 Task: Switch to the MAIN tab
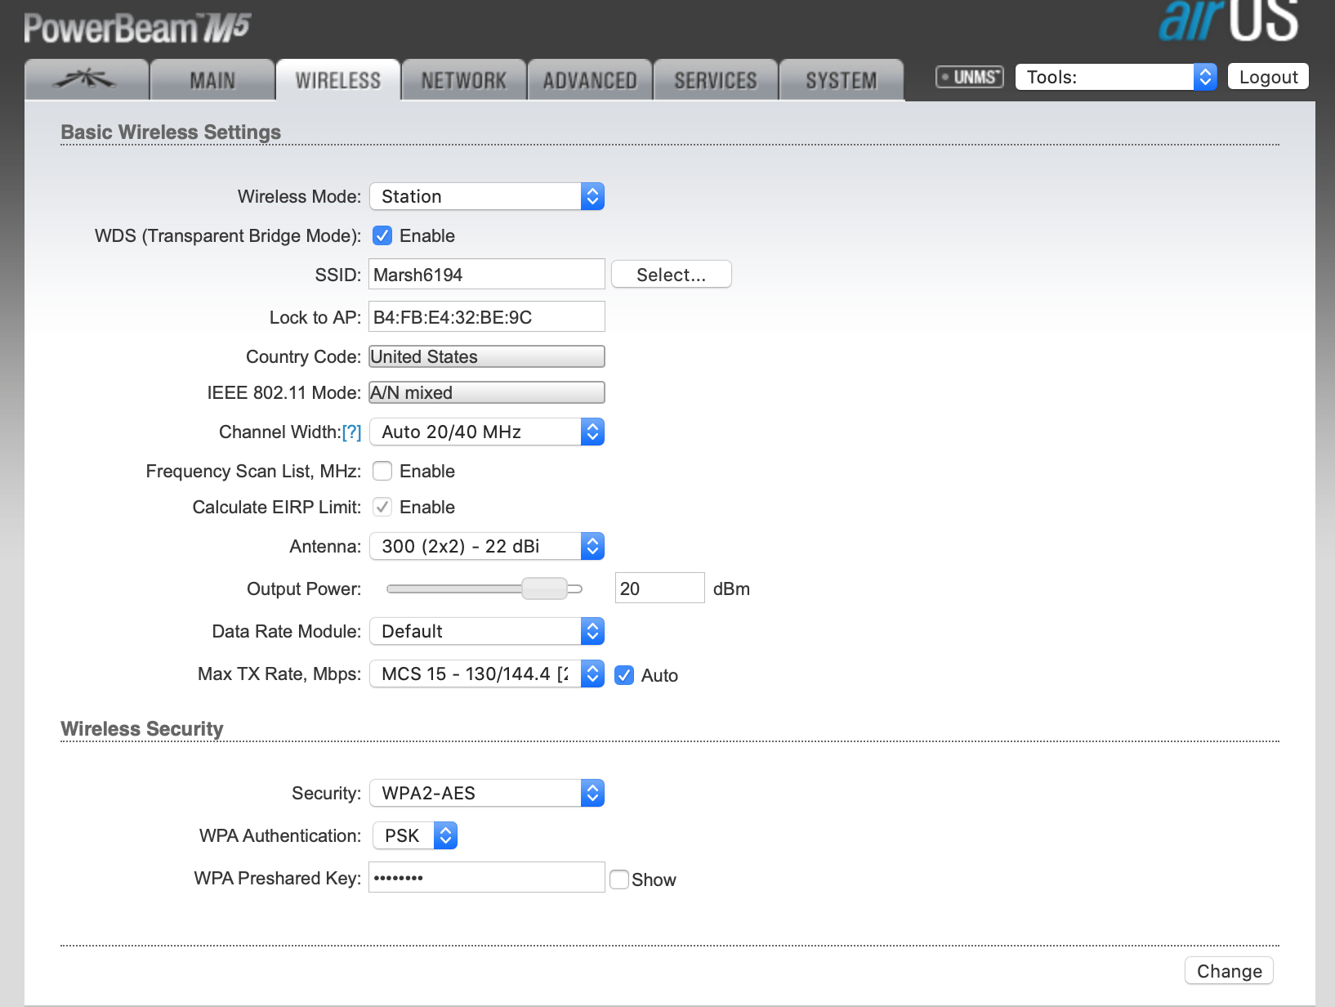coord(212,80)
